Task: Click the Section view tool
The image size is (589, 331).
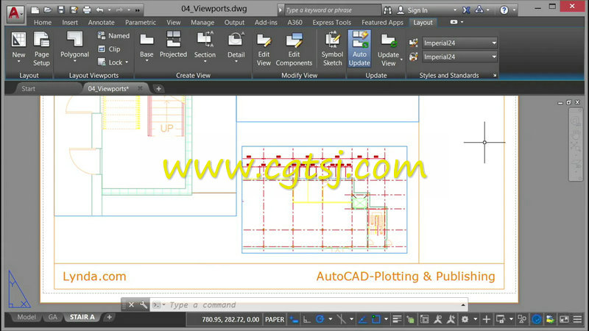Action: (x=205, y=47)
